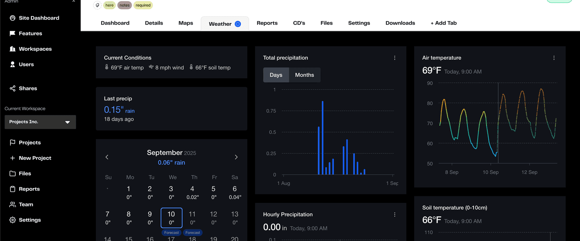
Task: Select Days view for total precipitation
Action: click(276, 75)
